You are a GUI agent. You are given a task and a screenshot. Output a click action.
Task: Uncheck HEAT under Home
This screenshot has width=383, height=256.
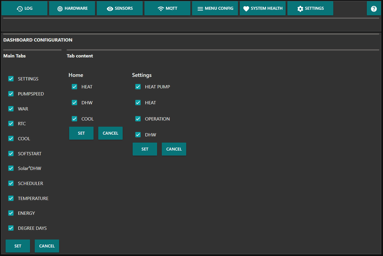[75, 87]
